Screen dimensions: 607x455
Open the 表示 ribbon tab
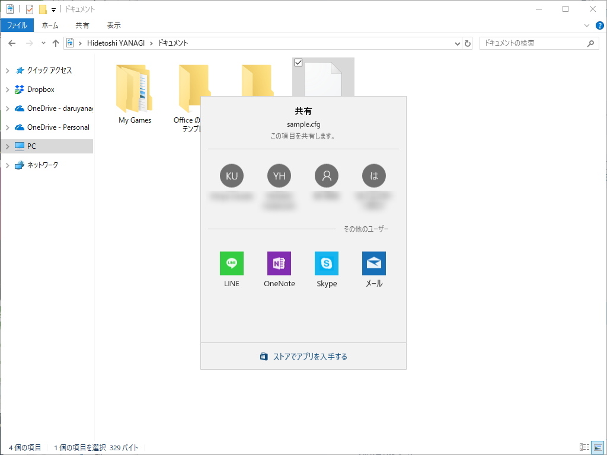click(x=114, y=25)
